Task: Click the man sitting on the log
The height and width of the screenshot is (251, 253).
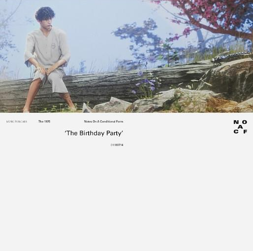Action: (48, 59)
